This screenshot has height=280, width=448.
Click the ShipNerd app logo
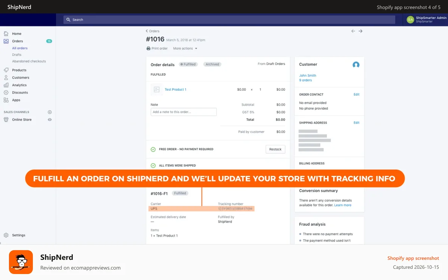point(21,262)
